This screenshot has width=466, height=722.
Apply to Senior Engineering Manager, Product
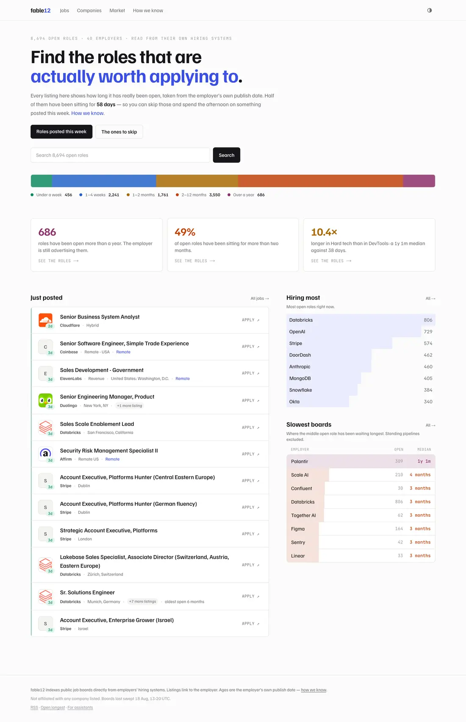point(251,400)
